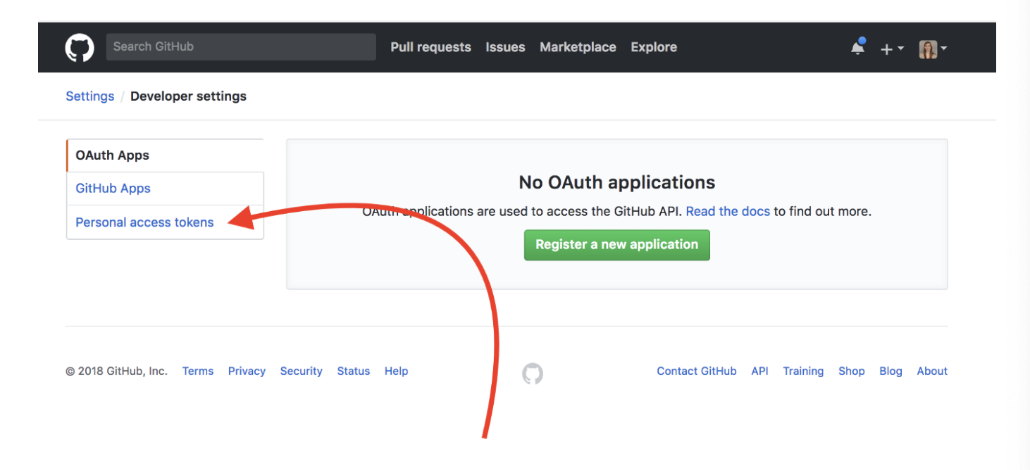This screenshot has width=1030, height=470.
Task: Open Personal access tokens
Action: pyautogui.click(x=165, y=222)
